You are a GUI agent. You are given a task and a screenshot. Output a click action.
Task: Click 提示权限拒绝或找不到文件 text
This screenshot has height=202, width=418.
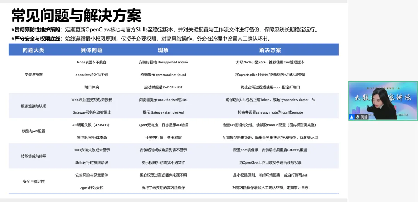163,163
